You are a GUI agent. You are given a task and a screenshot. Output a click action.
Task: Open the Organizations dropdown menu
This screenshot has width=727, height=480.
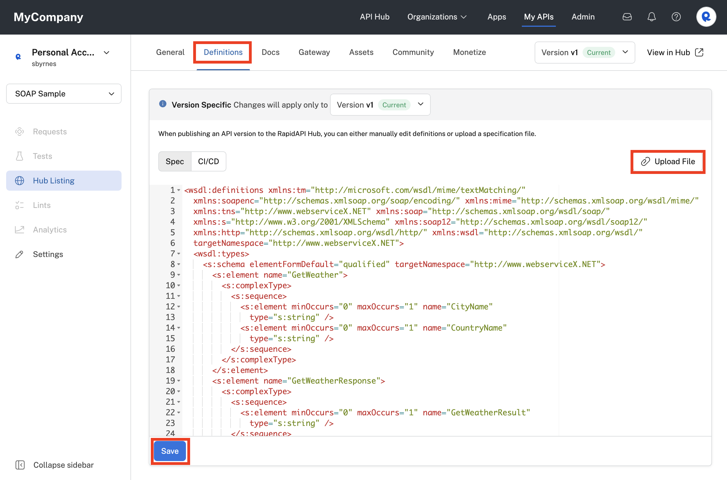click(437, 17)
